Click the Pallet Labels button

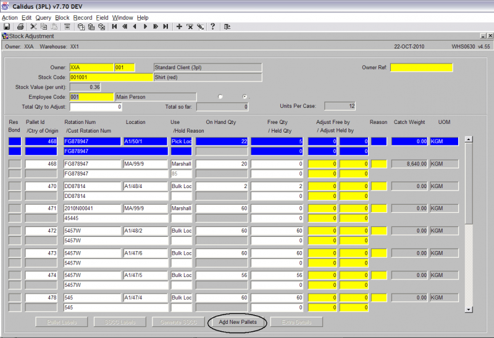click(62, 322)
